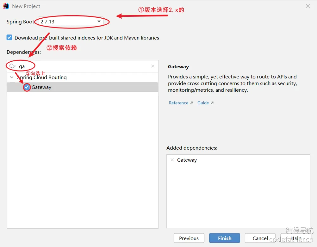Remove Gateway from added dependencies
The image size is (317, 247).
[172, 160]
